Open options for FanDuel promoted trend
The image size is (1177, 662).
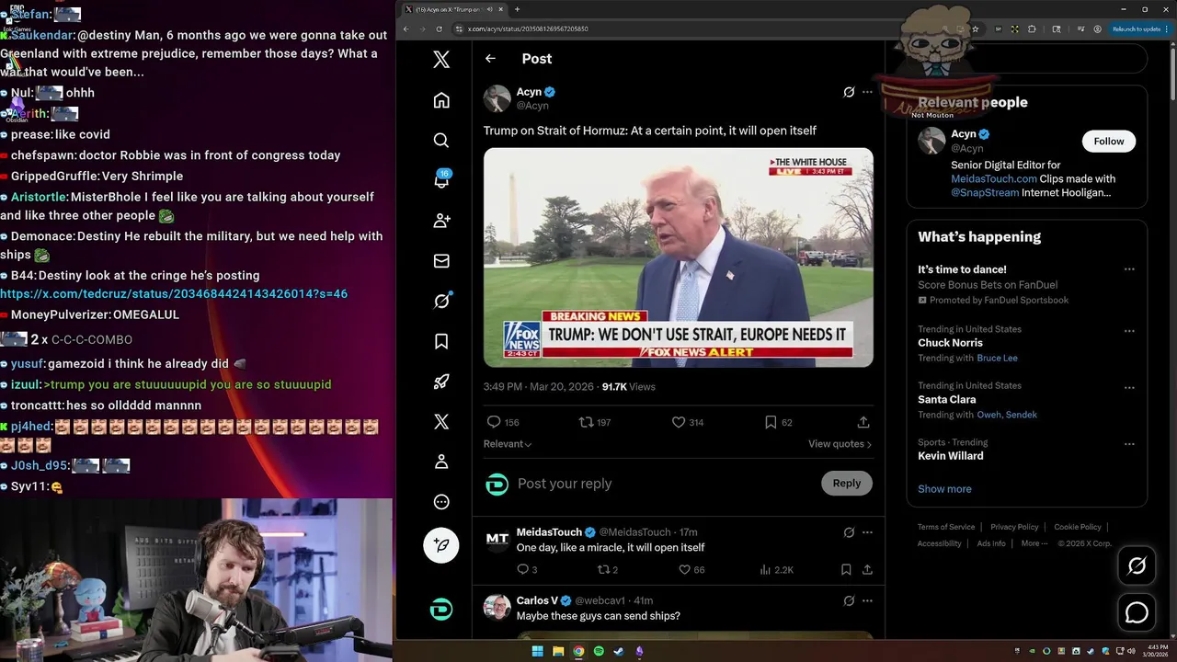[x=1129, y=269]
